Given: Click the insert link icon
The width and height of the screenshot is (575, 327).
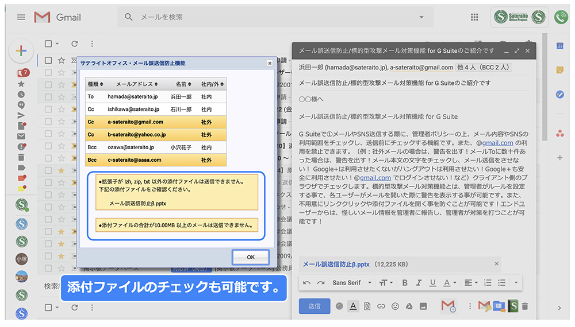Looking at the screenshot, I should [x=381, y=306].
